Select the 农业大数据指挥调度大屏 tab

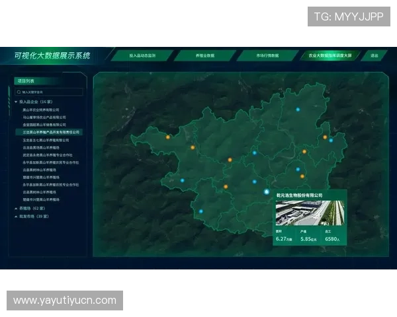pos(330,55)
